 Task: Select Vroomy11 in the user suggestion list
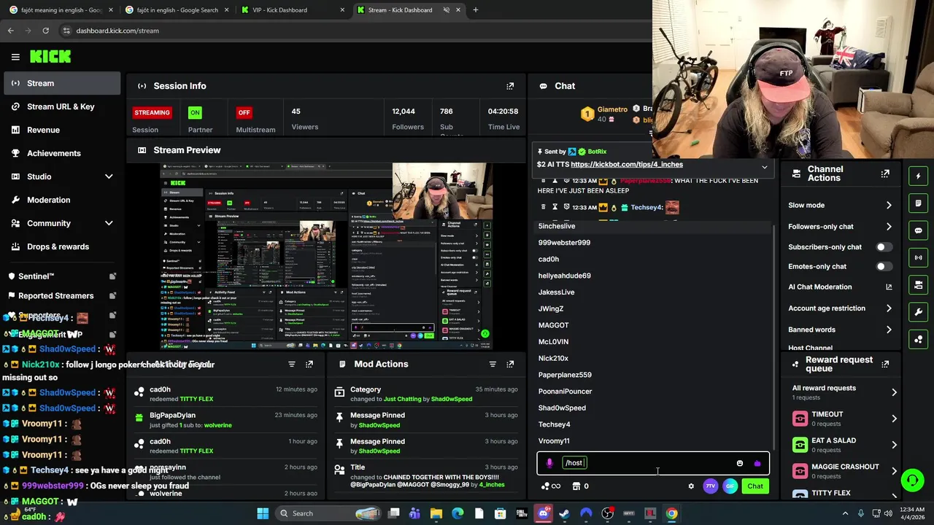pyautogui.click(x=655, y=441)
